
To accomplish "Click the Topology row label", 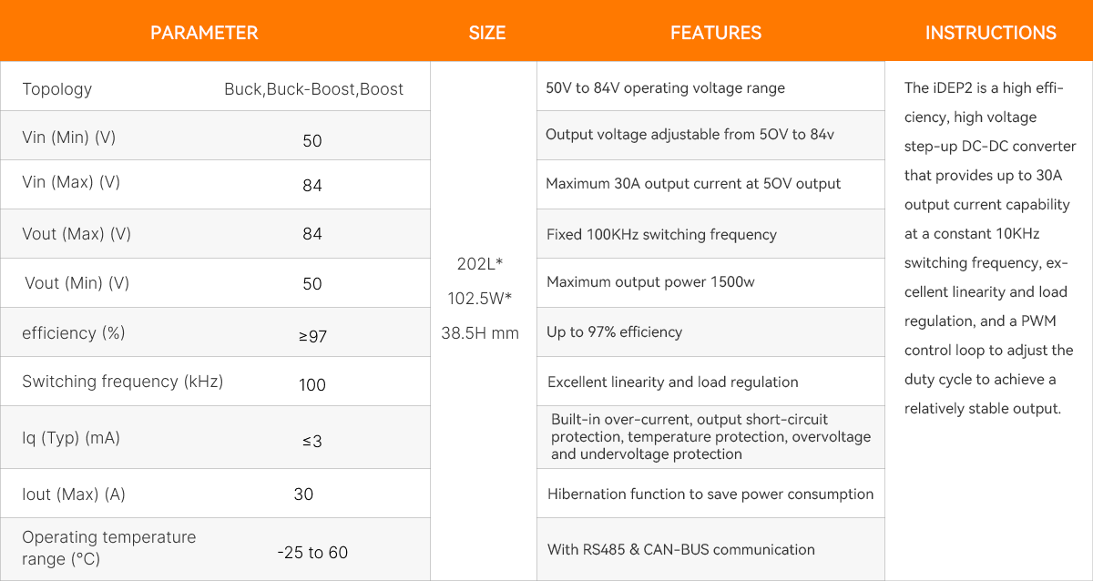I will (57, 89).
